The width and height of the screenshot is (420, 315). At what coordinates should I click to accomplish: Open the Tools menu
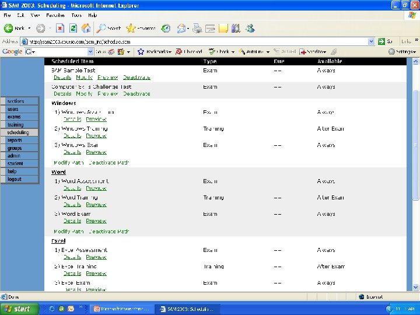76,15
